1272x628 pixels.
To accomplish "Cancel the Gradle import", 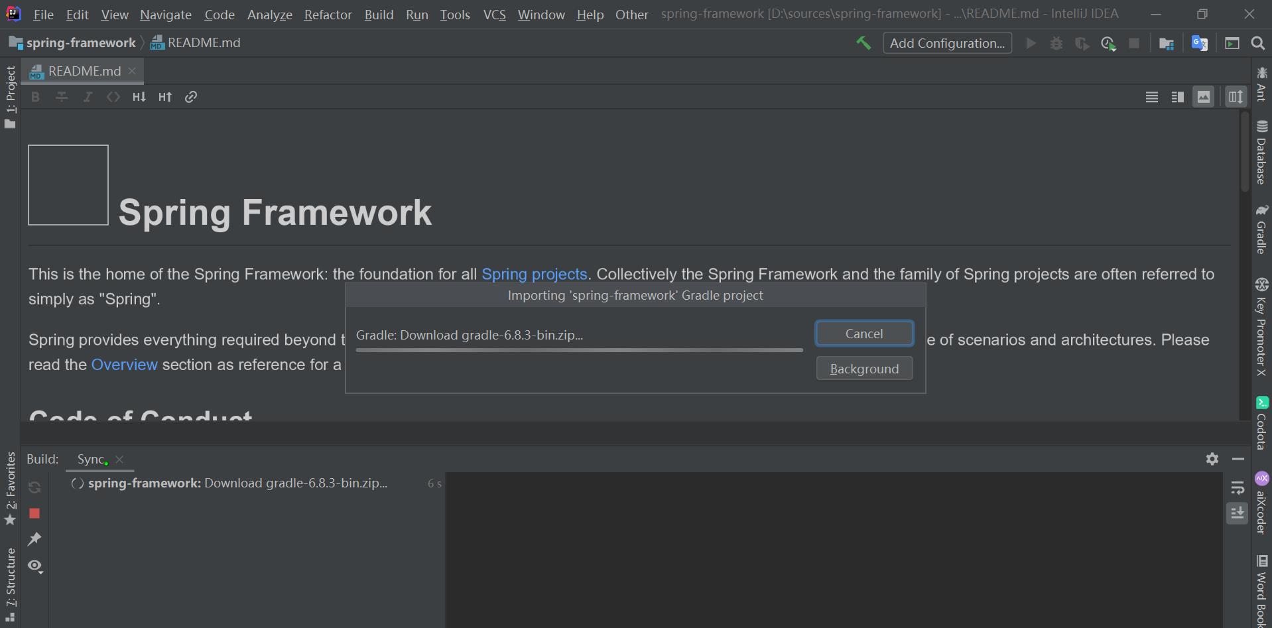I will (864, 334).
